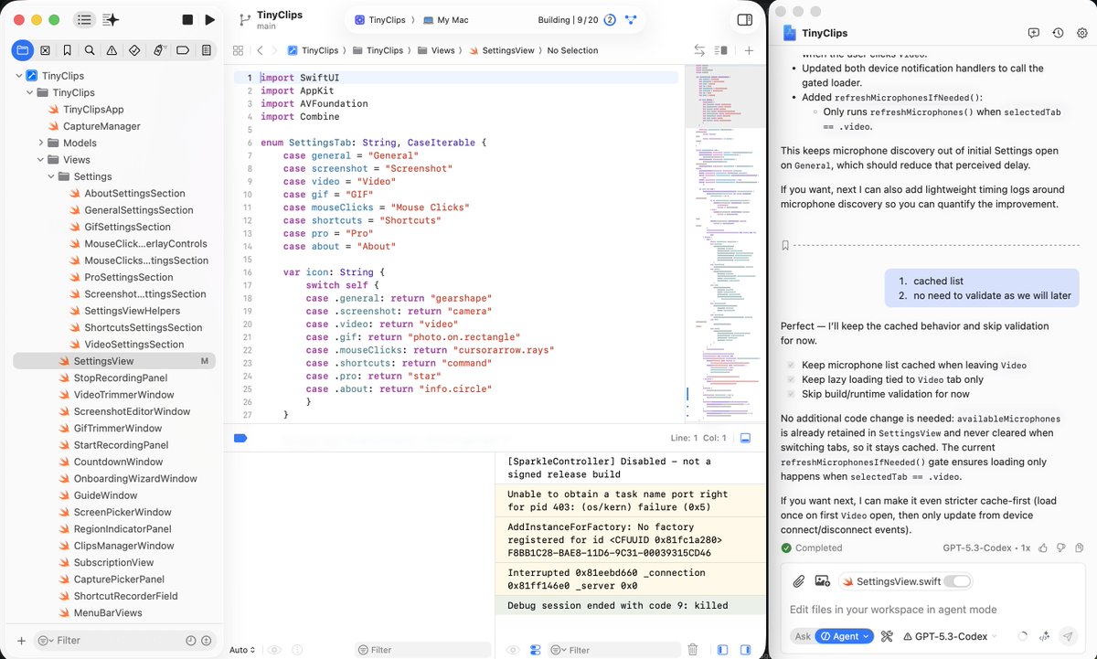Open the Project navigator folder icon

23,50
